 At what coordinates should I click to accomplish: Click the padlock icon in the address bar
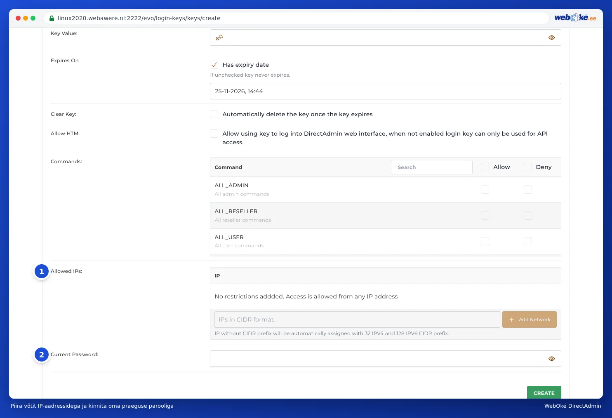tap(52, 18)
